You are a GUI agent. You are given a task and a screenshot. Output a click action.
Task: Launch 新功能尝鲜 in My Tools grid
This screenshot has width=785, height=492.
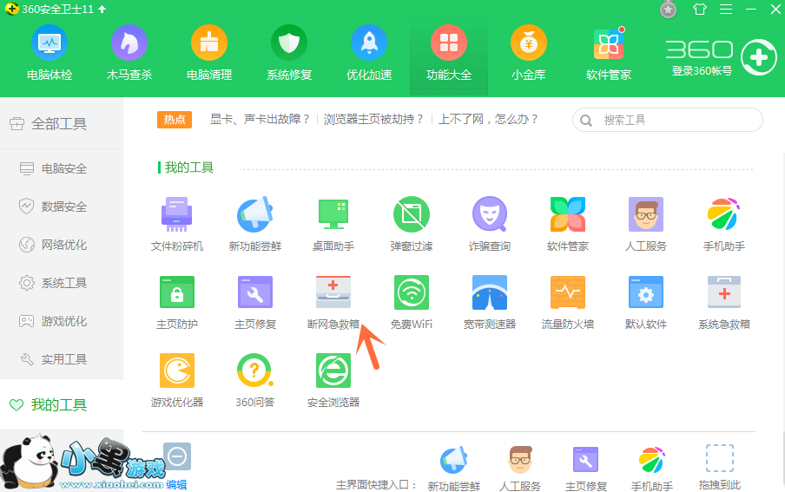point(254,224)
